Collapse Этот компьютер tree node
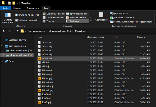 click(2, 46)
